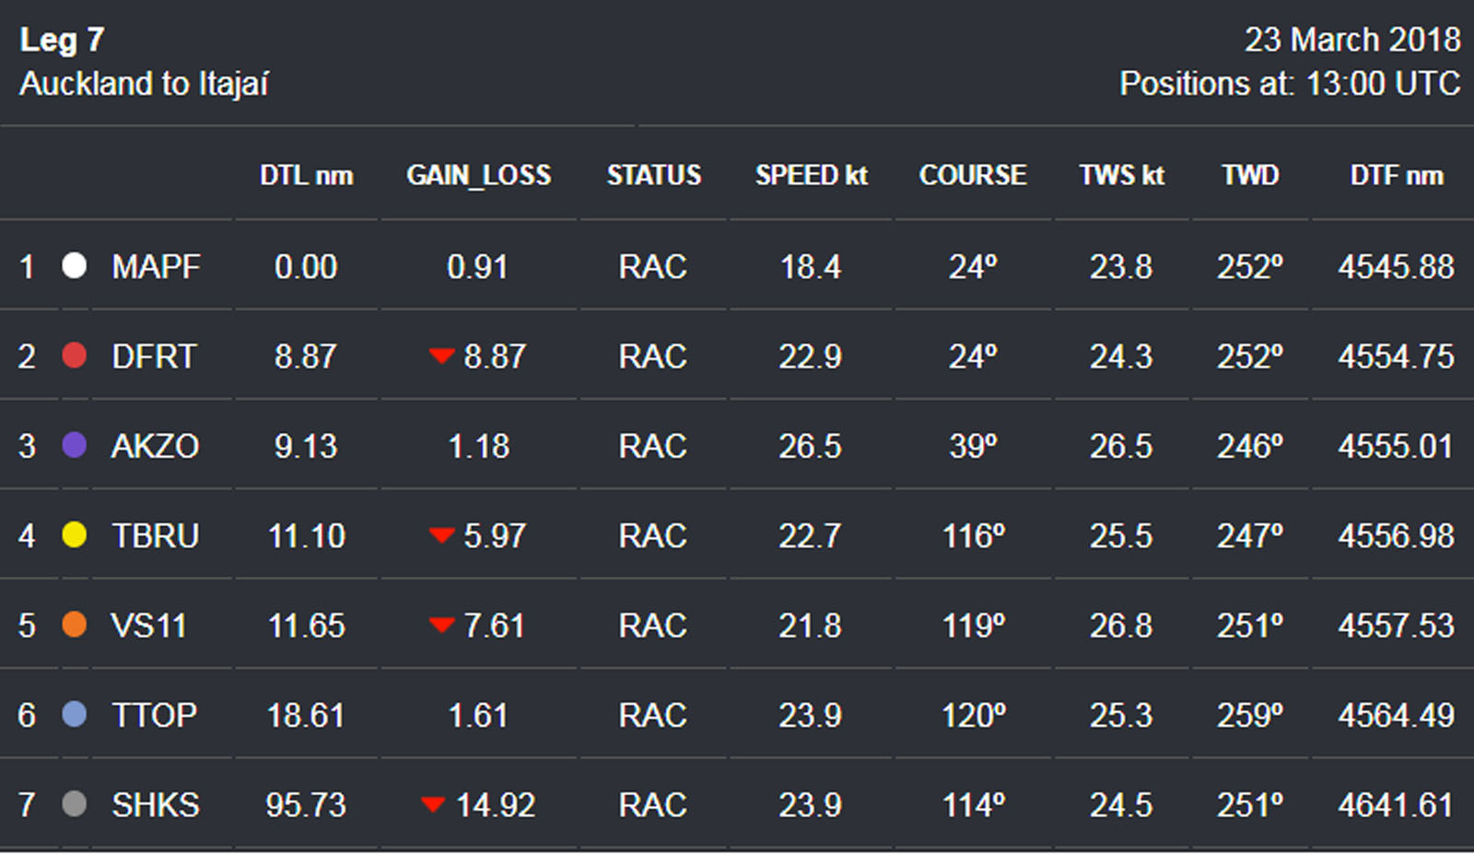Image resolution: width=1474 pixels, height=855 pixels.
Task: Click the white dot beside MAPF
Action: (x=75, y=266)
